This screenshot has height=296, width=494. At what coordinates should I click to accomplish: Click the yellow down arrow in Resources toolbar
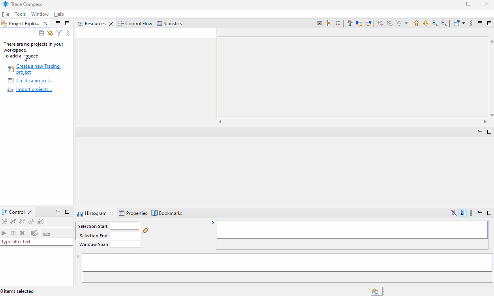click(426, 24)
